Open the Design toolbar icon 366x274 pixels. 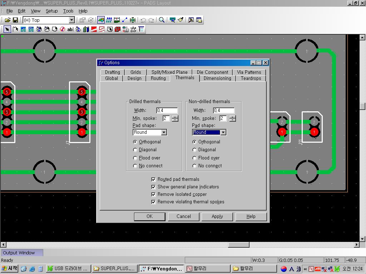pos(109,20)
